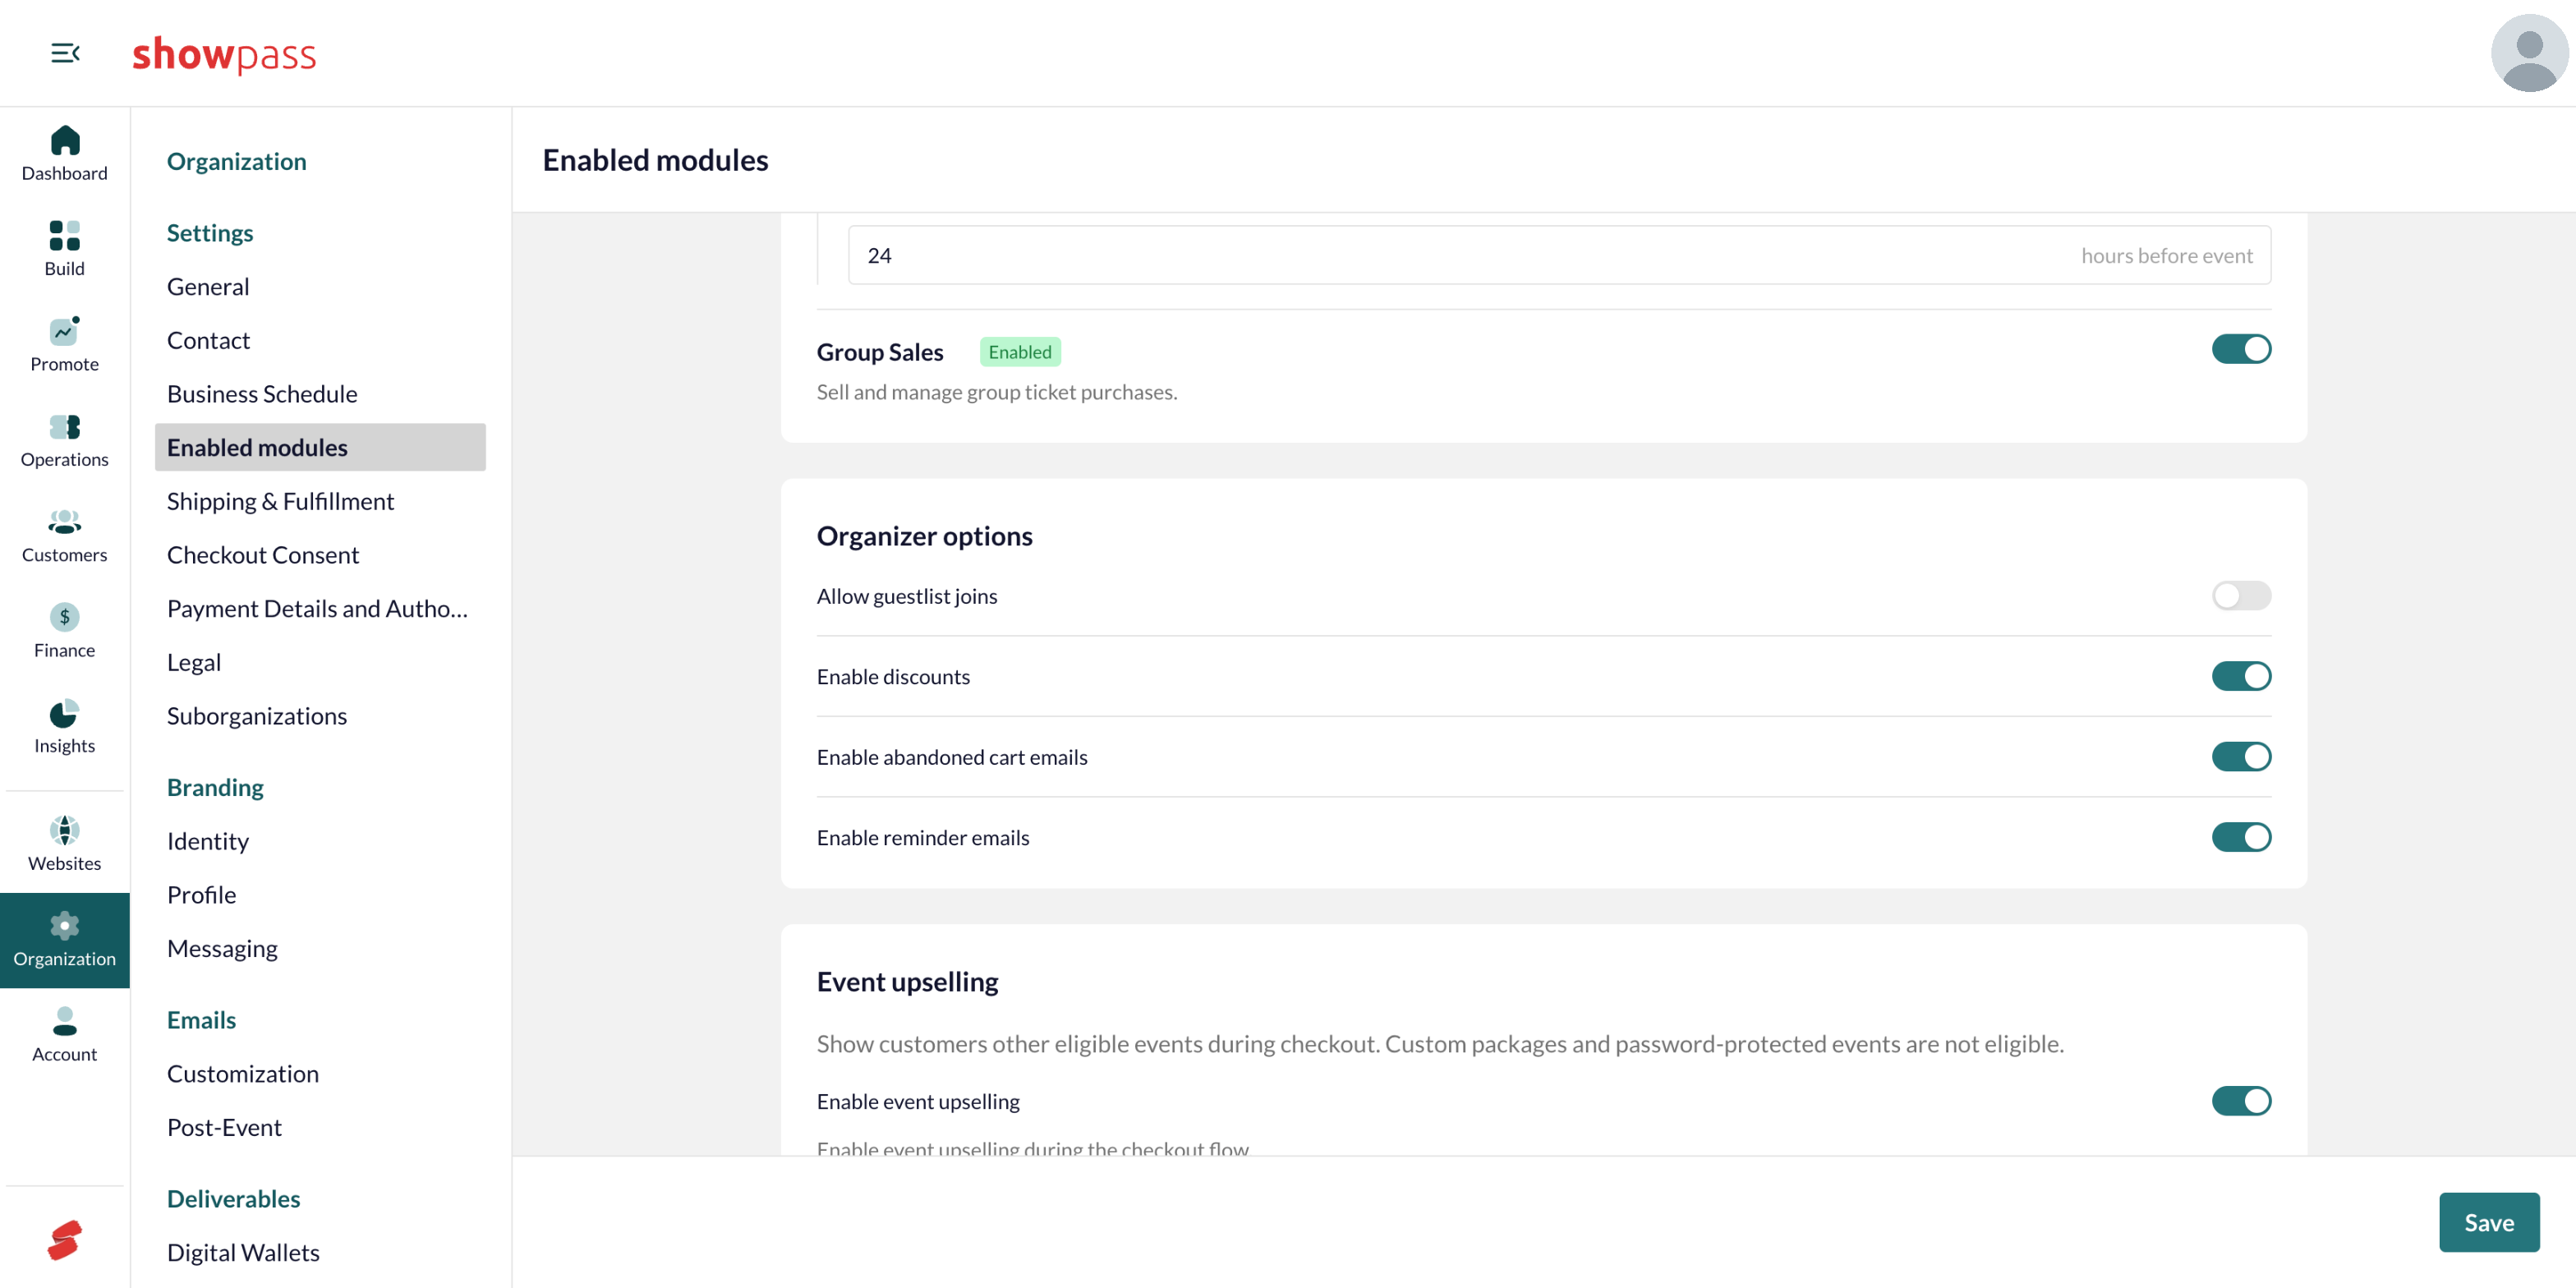Click the Organization heading link
2576x1288 pixels.
coord(237,162)
